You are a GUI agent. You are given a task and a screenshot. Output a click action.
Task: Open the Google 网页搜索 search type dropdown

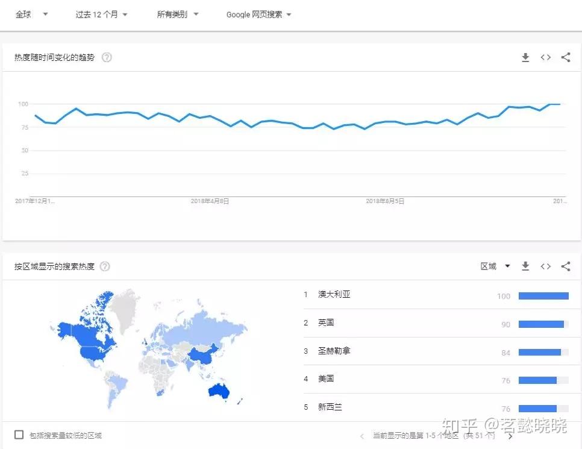click(258, 14)
